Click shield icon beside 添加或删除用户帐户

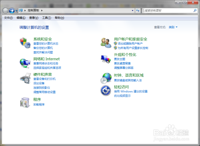(115, 43)
